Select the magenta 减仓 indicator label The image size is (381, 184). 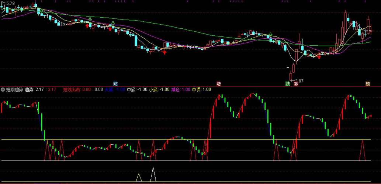click(176, 89)
